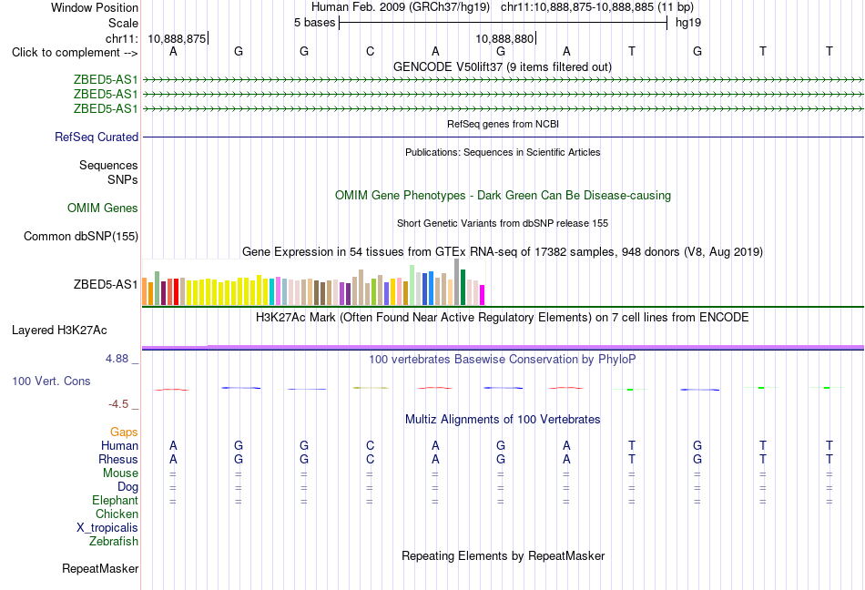Open 'Multiz Alignments of 100 Vertebrates' title
Viewport: 865px width, 590px height.
click(503, 420)
